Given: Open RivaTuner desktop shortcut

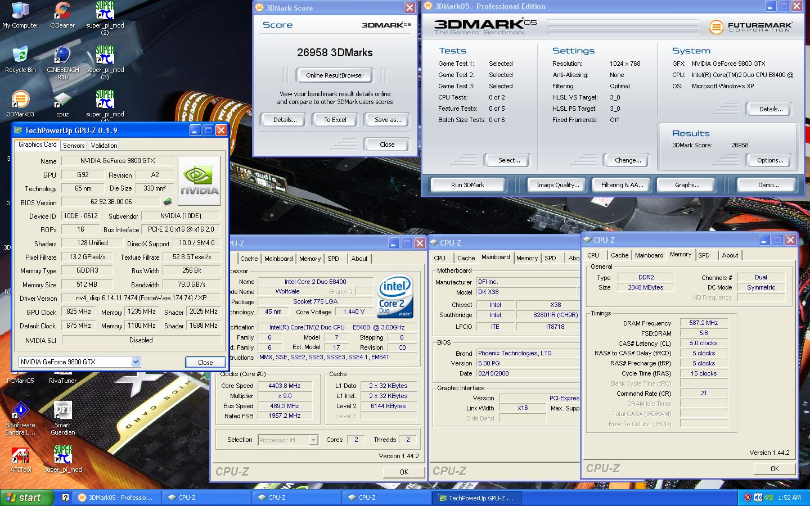Looking at the screenshot, I should pos(62,380).
